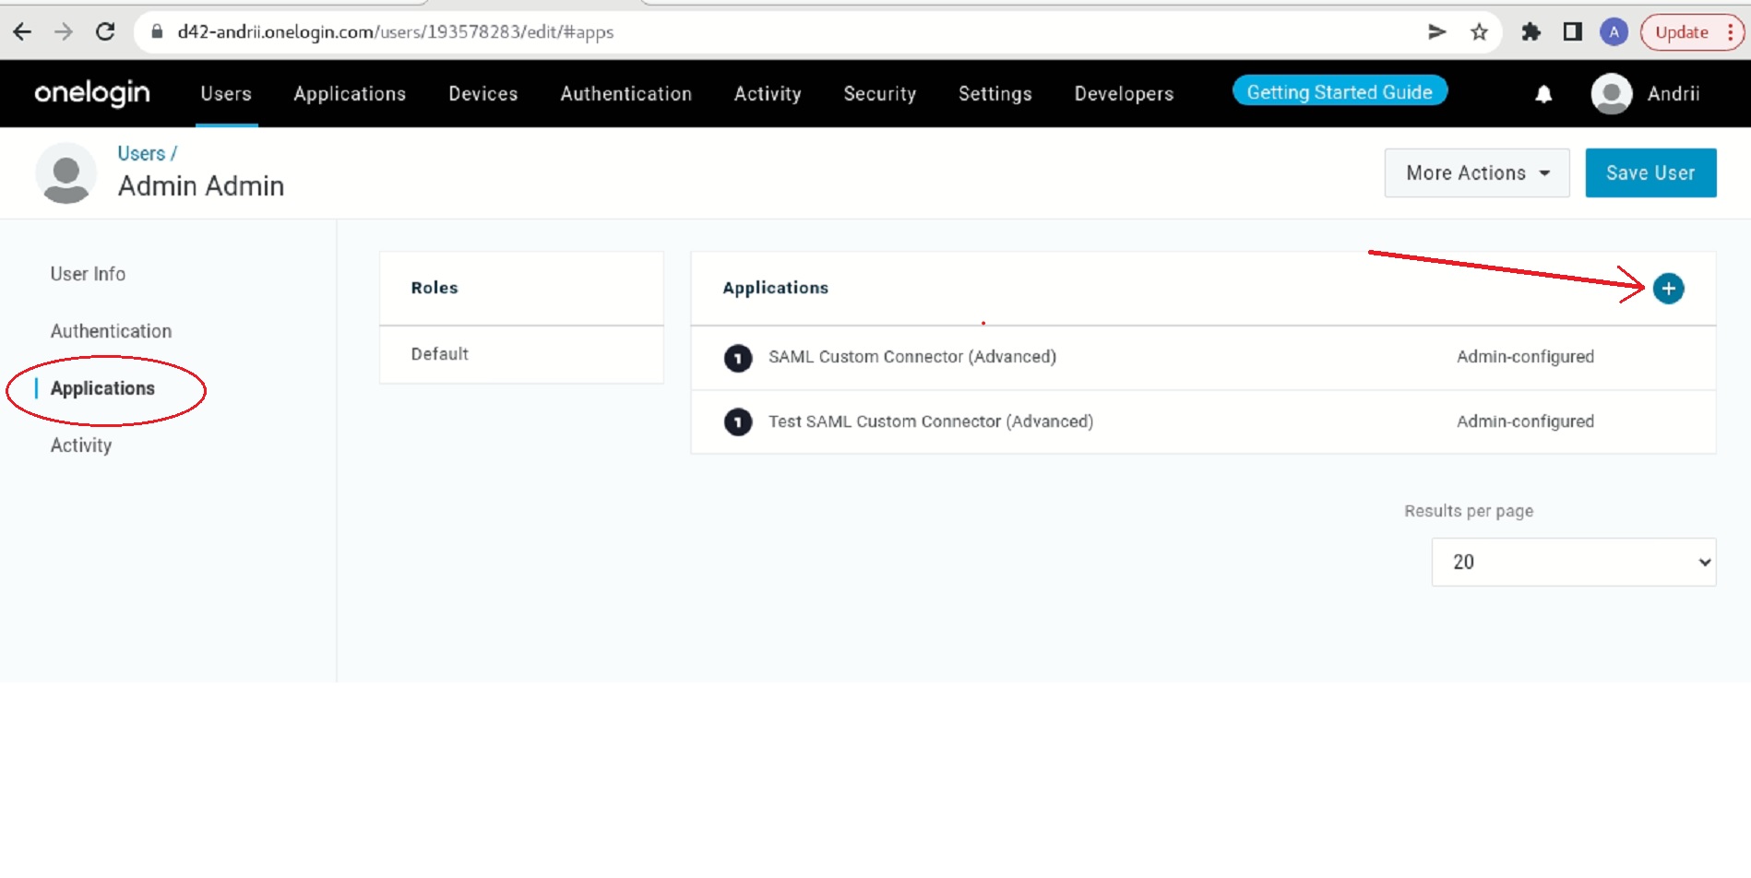Click the plus icon to add an application
Viewport: 1751px width, 878px height.
coord(1668,289)
